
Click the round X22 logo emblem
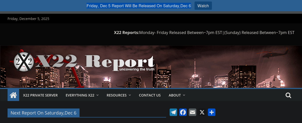pyautogui.click(x=23, y=61)
